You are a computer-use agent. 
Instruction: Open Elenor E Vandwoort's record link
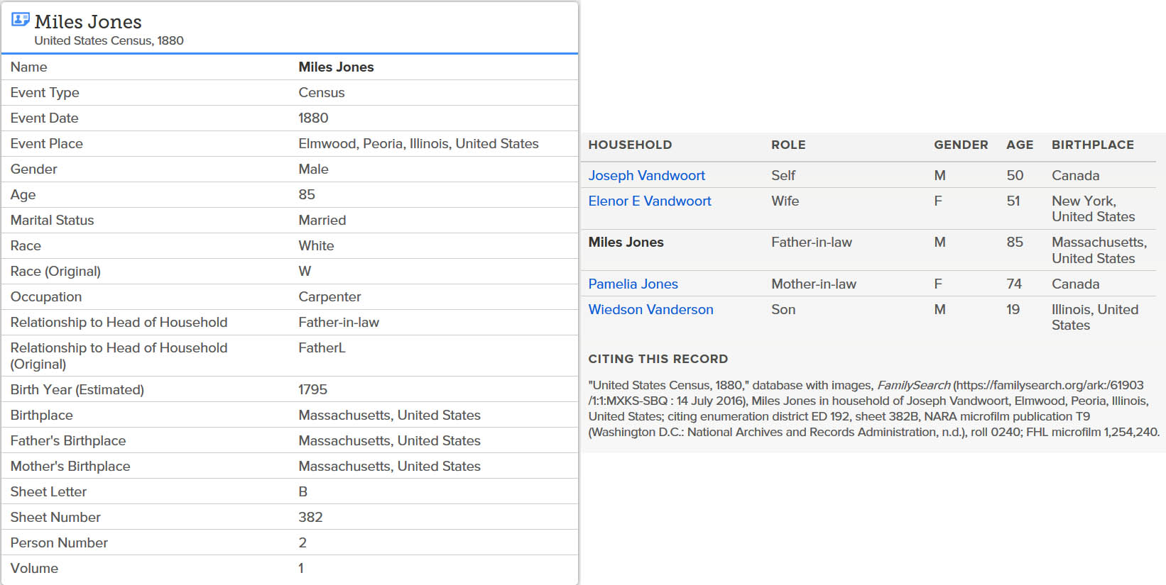pyautogui.click(x=649, y=201)
